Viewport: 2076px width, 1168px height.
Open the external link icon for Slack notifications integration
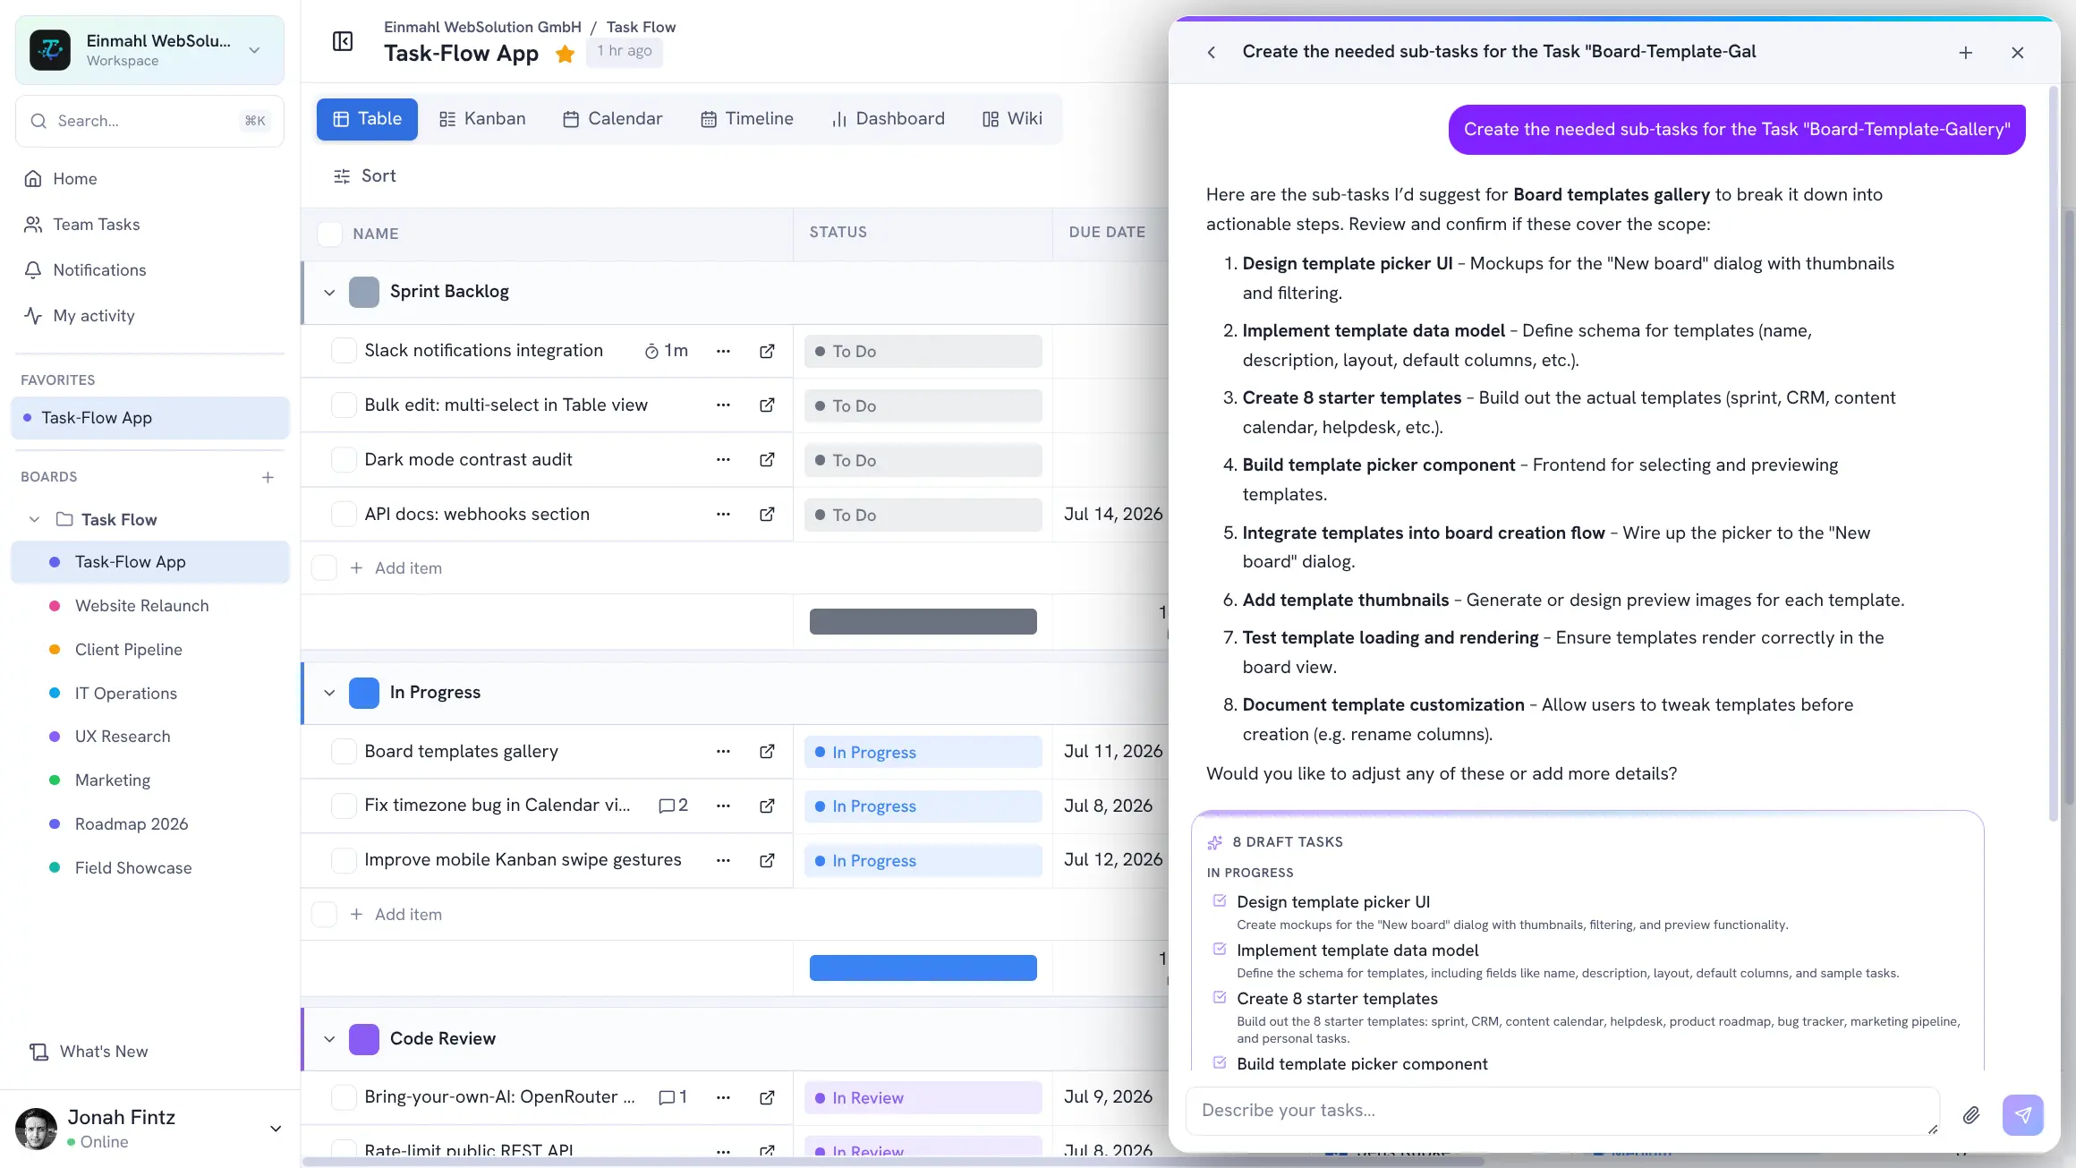tap(767, 351)
